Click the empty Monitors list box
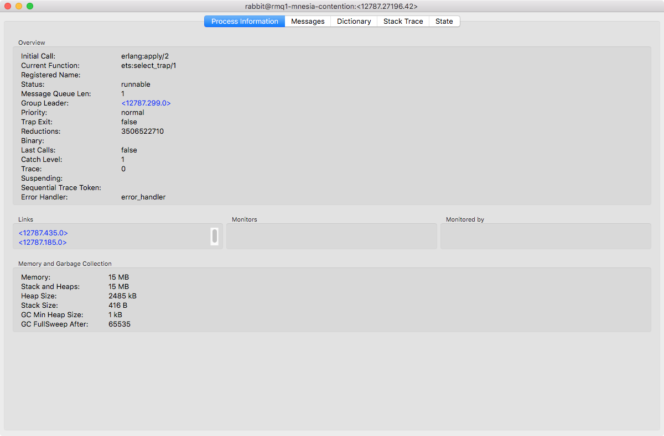This screenshot has height=436, width=664. click(x=331, y=237)
